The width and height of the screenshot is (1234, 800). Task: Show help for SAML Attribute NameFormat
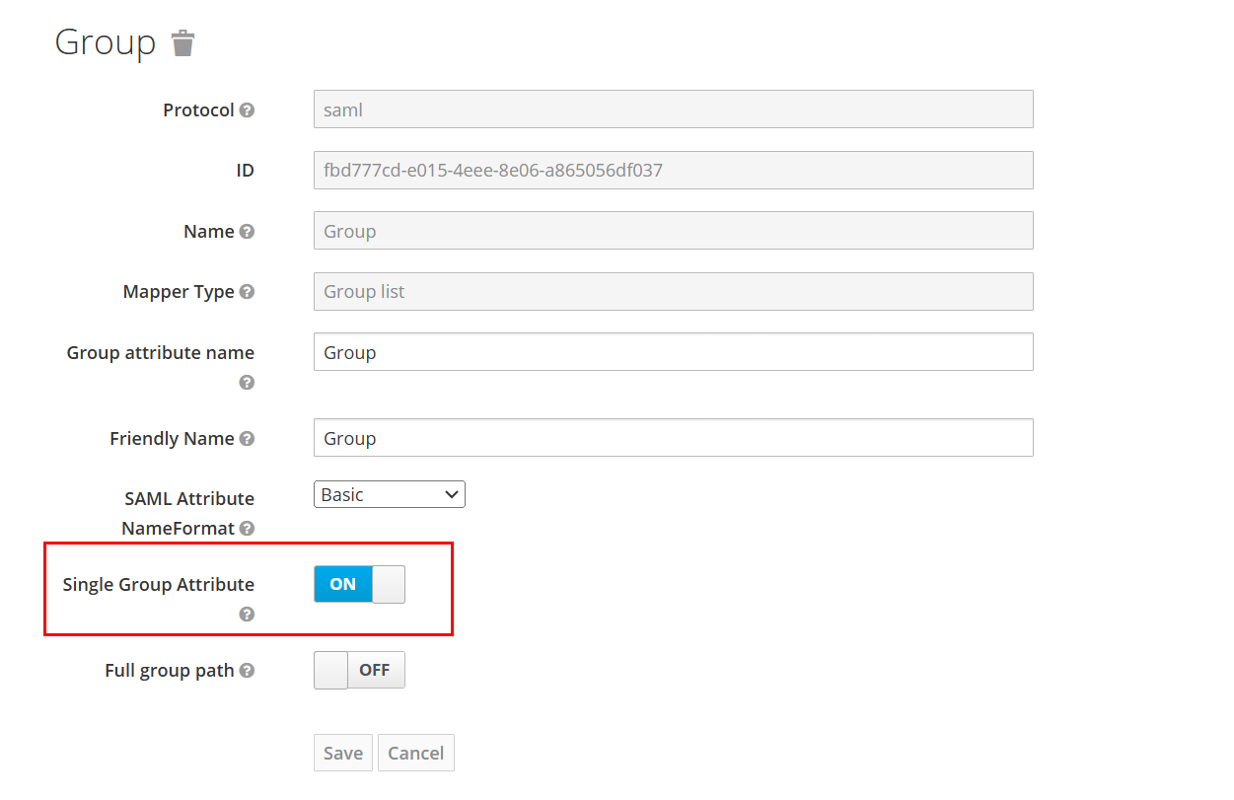[248, 529]
